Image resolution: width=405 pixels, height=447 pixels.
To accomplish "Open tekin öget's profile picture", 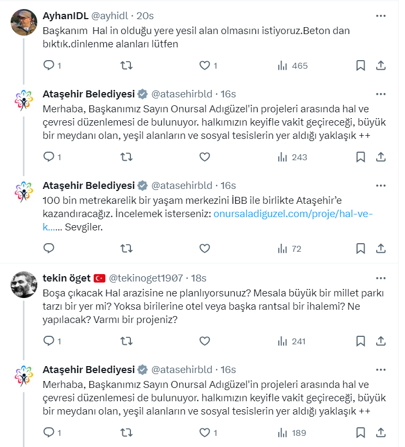I will (24, 285).
